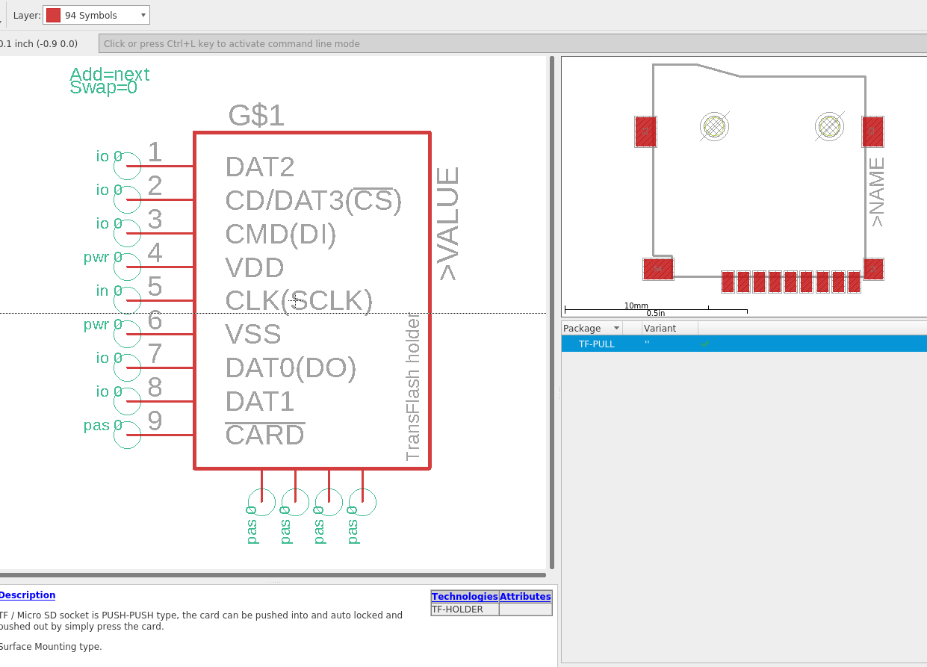Select the CARD pin label
This screenshot has height=667, width=927.
click(265, 435)
